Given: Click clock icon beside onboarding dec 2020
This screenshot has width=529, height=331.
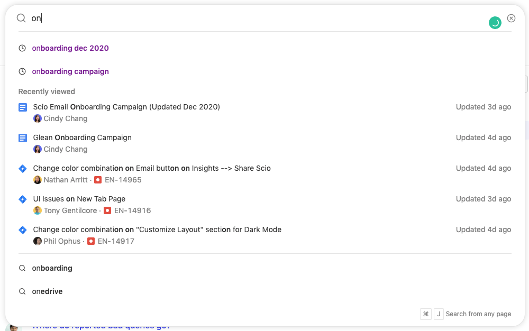Looking at the screenshot, I should [22, 48].
